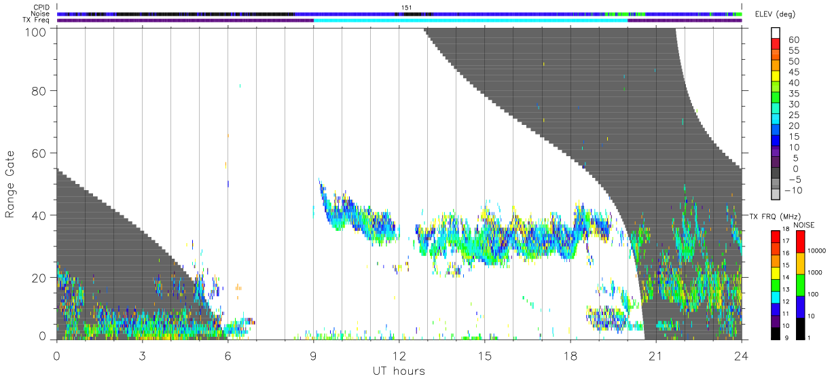Click the black segment of the Noise strip
834x385 pixels.
[x=204, y=14]
